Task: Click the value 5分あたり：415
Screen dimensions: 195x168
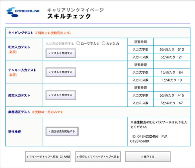Action: coord(172,95)
